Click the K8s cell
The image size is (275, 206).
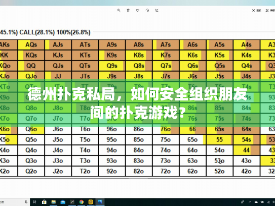click(139, 55)
